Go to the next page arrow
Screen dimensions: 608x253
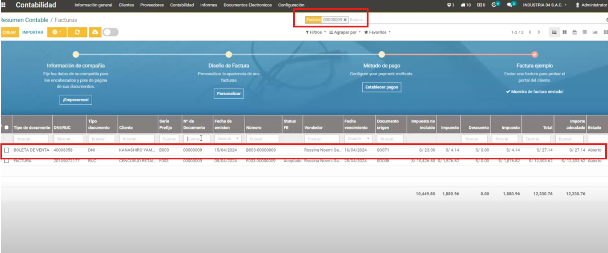point(539,32)
